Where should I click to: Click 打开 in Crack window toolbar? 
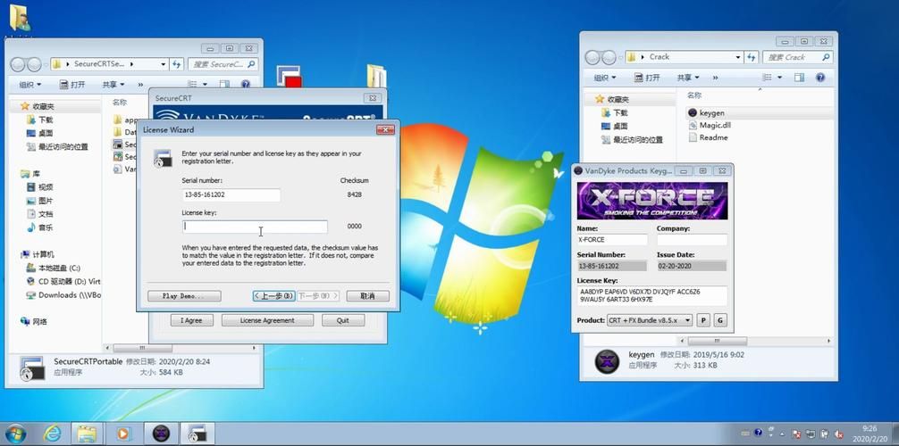coord(647,78)
